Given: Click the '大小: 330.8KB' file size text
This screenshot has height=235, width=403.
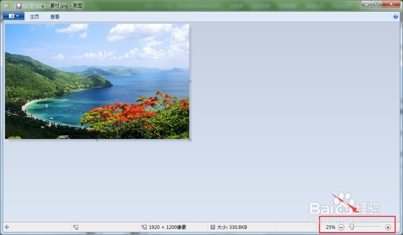Looking at the screenshot, I should point(232,227).
